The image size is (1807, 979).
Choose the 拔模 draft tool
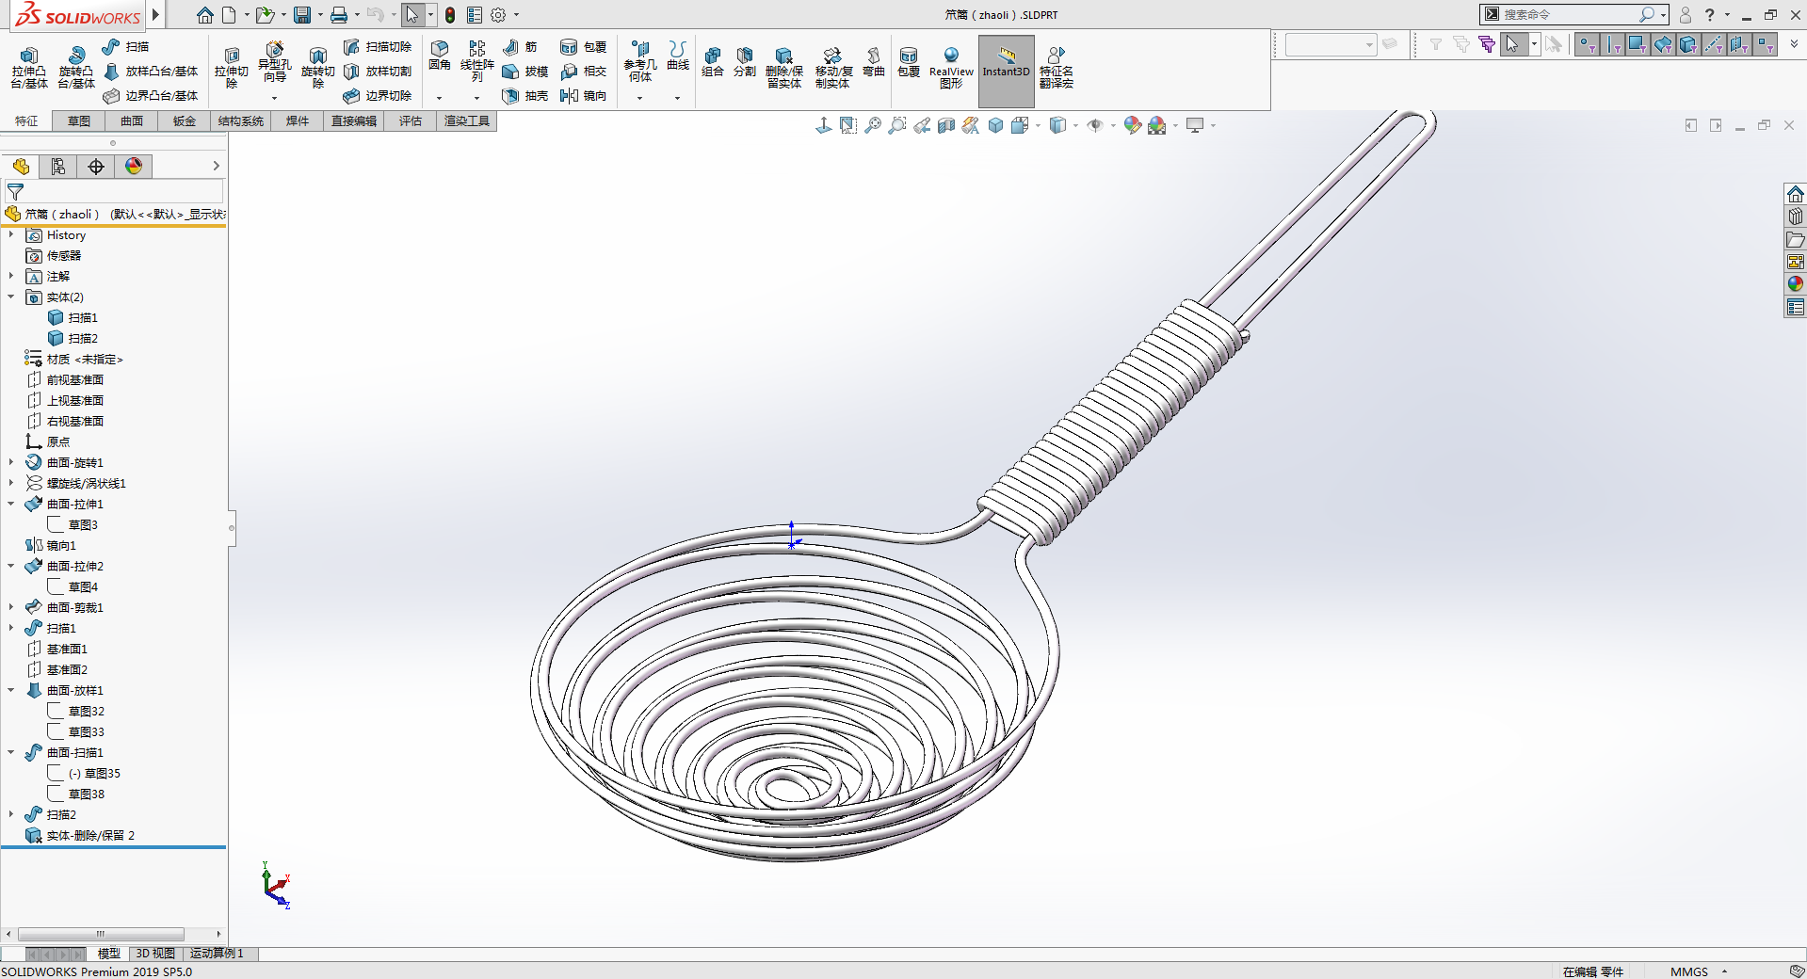pyautogui.click(x=524, y=71)
